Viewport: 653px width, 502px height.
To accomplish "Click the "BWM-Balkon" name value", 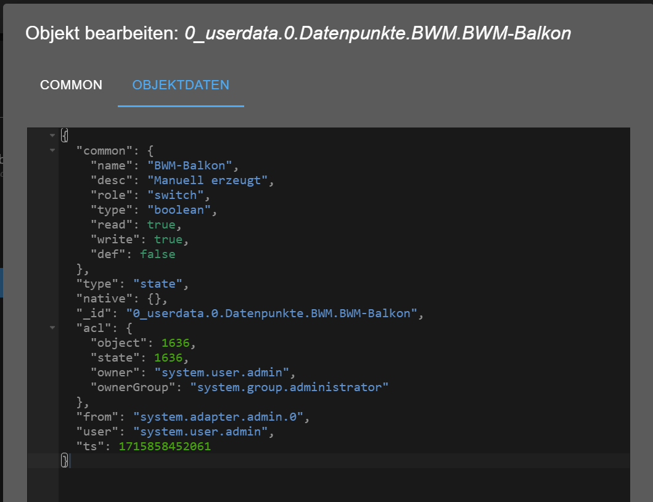I will click(189, 166).
